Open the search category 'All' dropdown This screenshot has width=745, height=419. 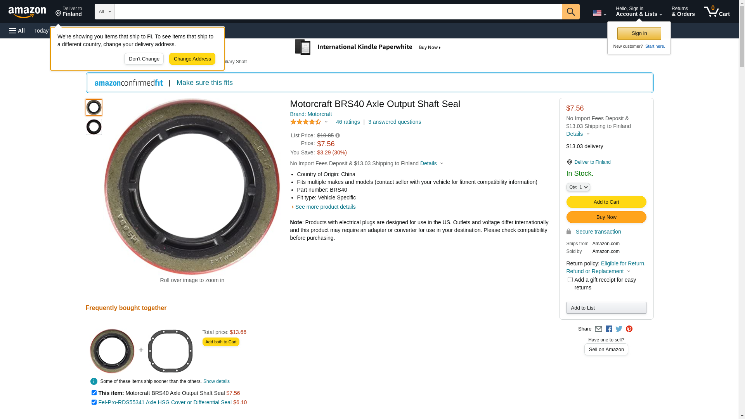[x=105, y=12]
